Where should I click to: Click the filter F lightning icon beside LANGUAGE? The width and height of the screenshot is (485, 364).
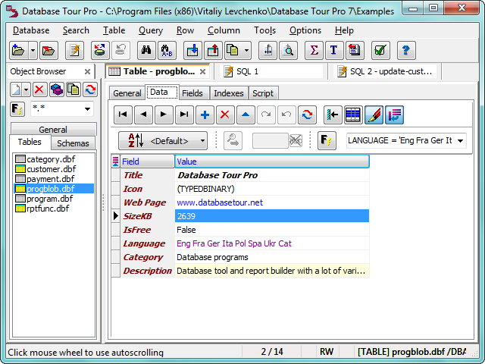327,141
